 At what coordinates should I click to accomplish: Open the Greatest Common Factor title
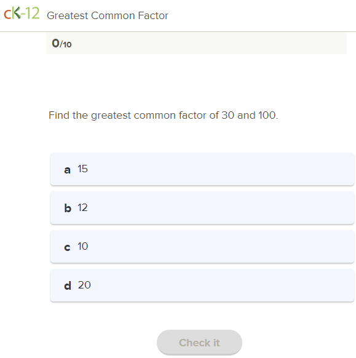108,16
